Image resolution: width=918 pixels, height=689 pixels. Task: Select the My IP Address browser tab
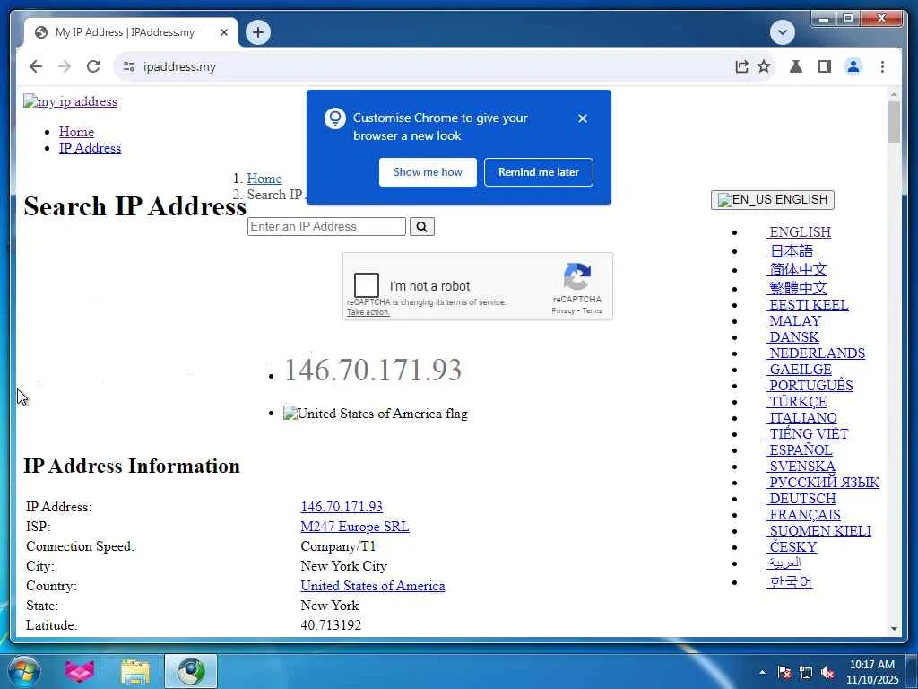click(131, 32)
